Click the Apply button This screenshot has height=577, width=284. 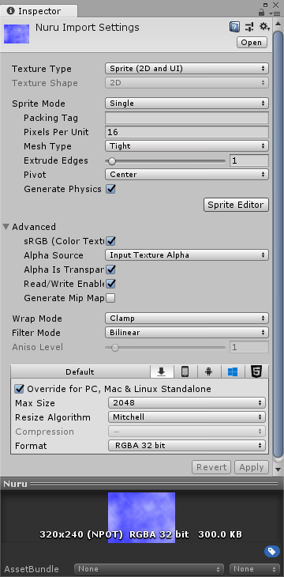point(252,467)
